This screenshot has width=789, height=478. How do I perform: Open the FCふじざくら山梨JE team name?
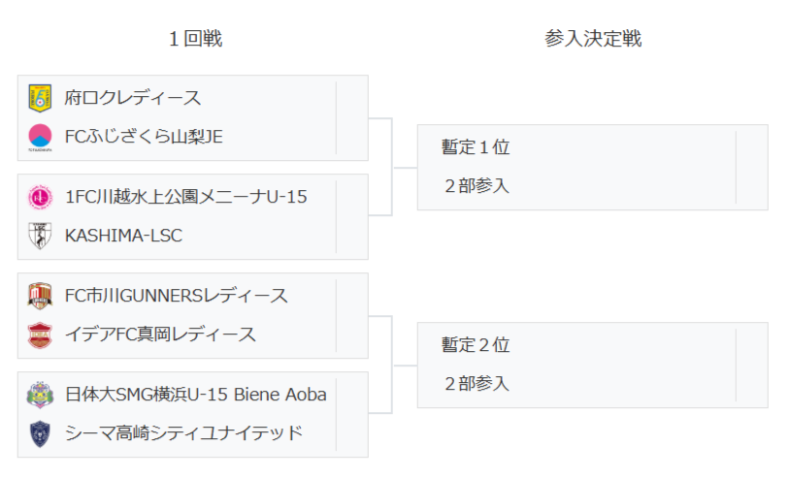coord(144,137)
